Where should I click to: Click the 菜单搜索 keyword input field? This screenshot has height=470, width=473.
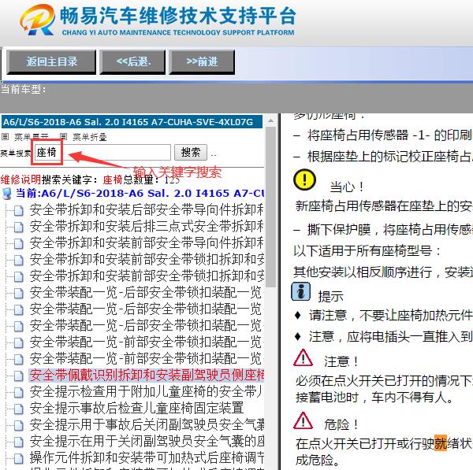tap(102, 153)
